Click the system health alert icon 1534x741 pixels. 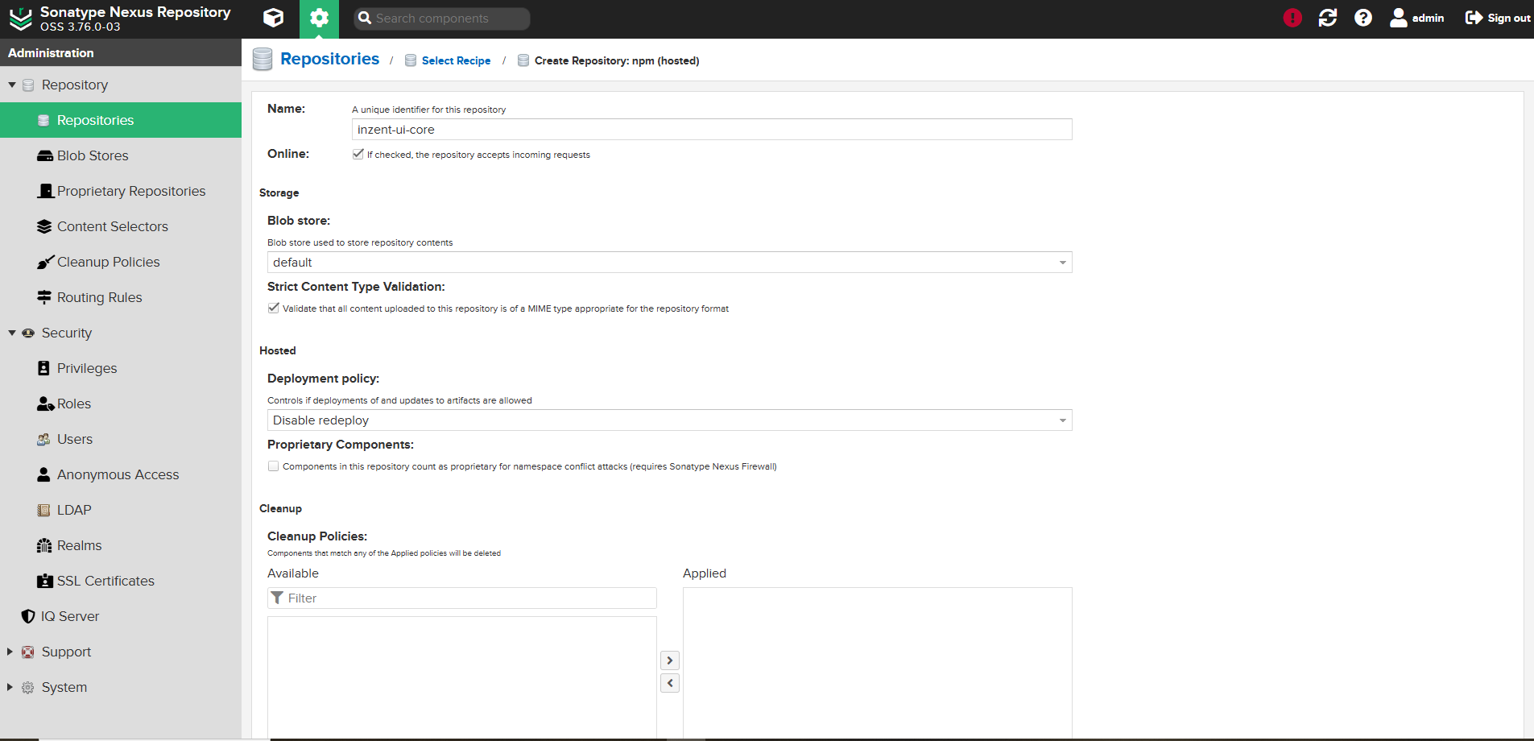(1292, 17)
